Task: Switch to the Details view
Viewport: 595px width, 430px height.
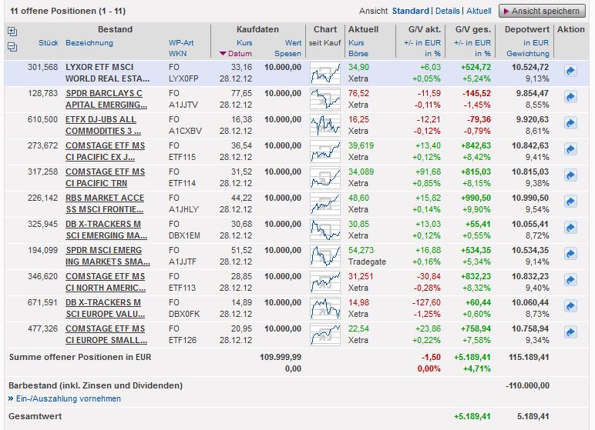Action: point(447,12)
